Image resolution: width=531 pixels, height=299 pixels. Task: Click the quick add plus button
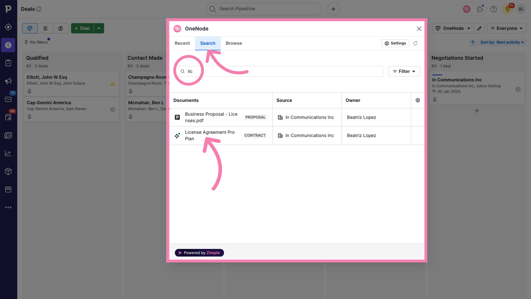(334, 9)
